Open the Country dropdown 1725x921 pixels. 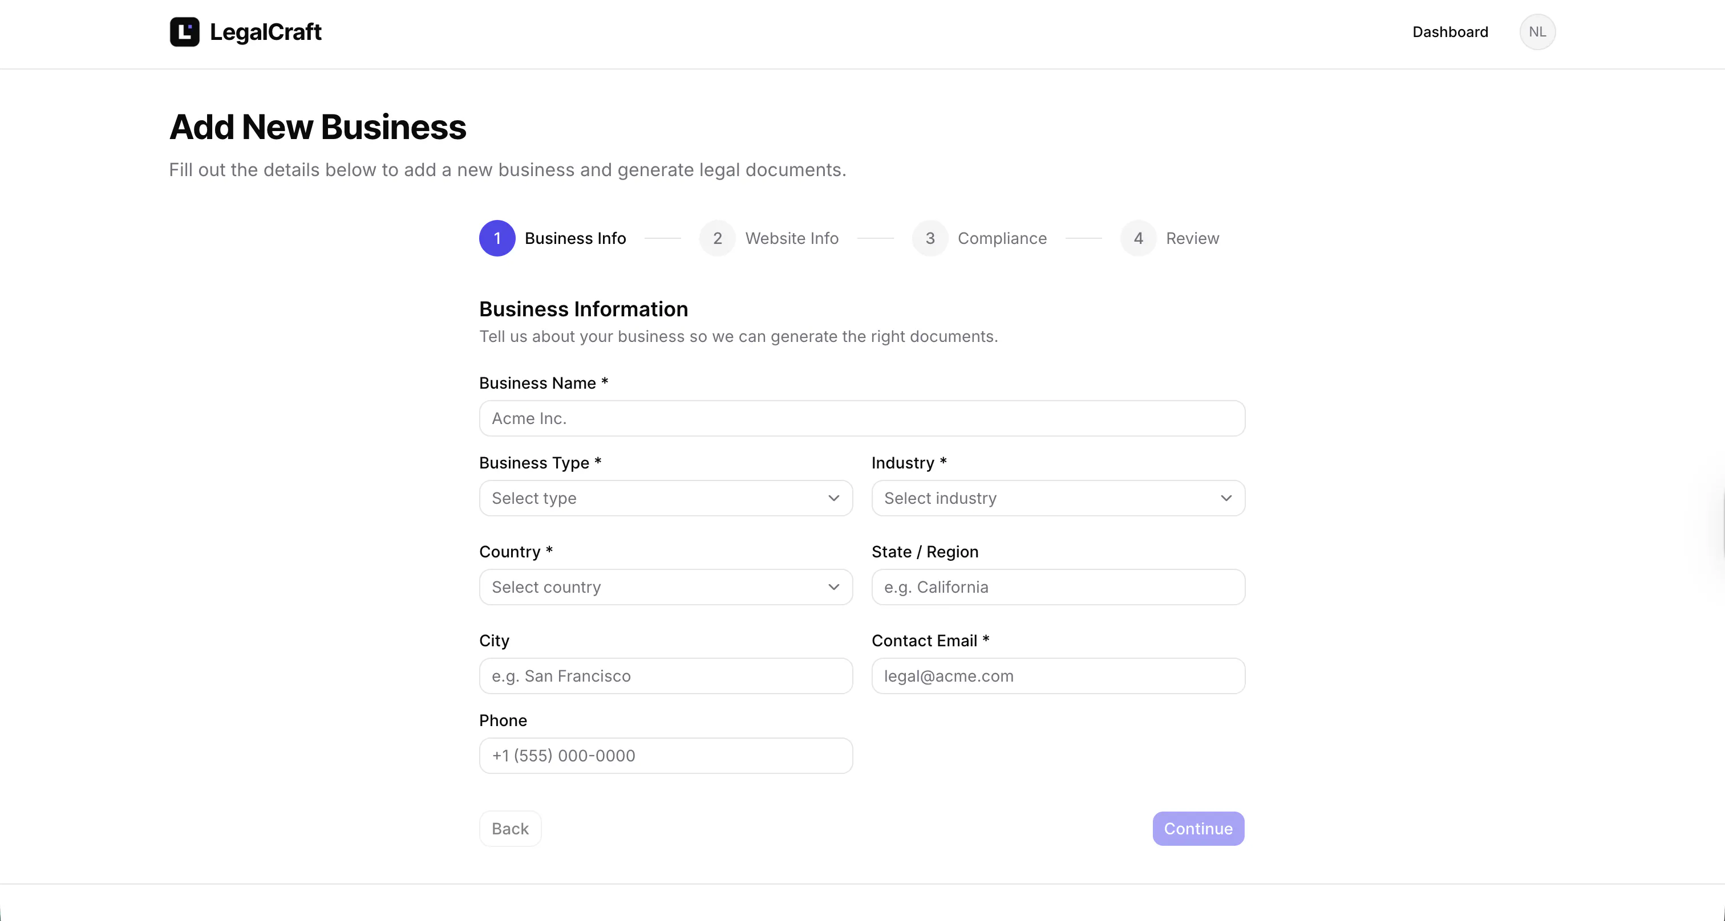click(666, 587)
